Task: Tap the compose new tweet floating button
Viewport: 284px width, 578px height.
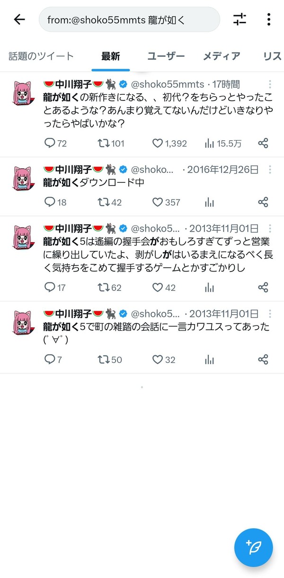Action: coord(253,547)
